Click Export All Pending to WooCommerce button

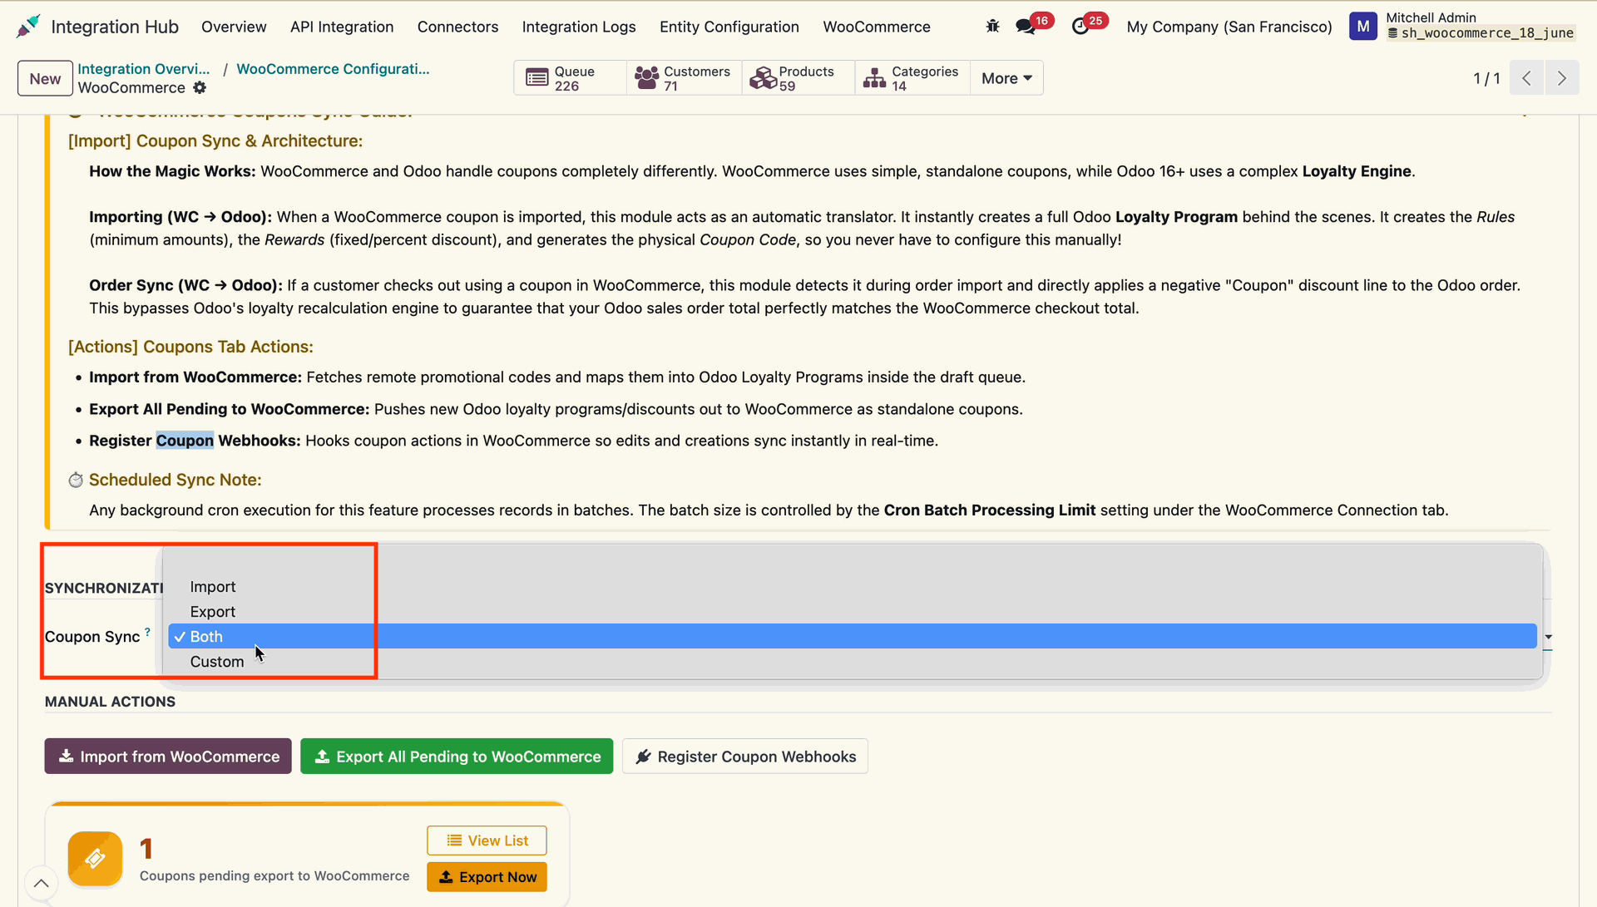[x=457, y=757]
